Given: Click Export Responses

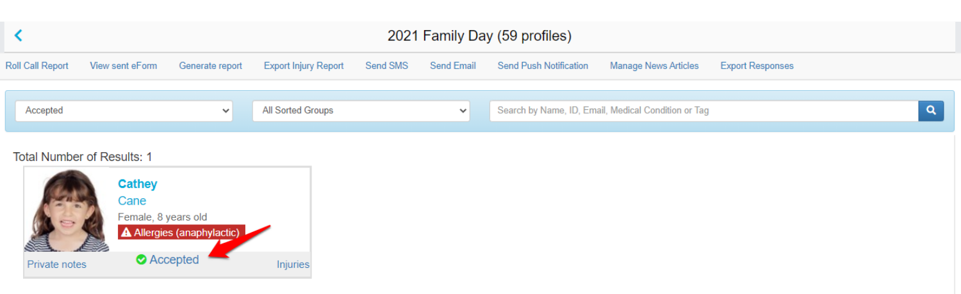Looking at the screenshot, I should [757, 66].
